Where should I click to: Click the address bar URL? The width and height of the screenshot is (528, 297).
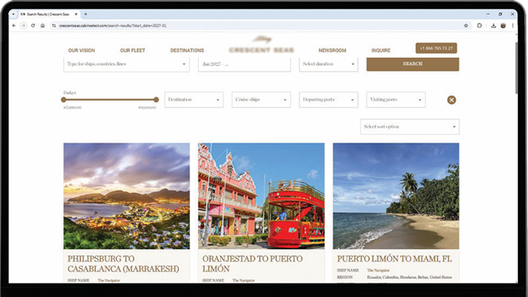pyautogui.click(x=113, y=26)
